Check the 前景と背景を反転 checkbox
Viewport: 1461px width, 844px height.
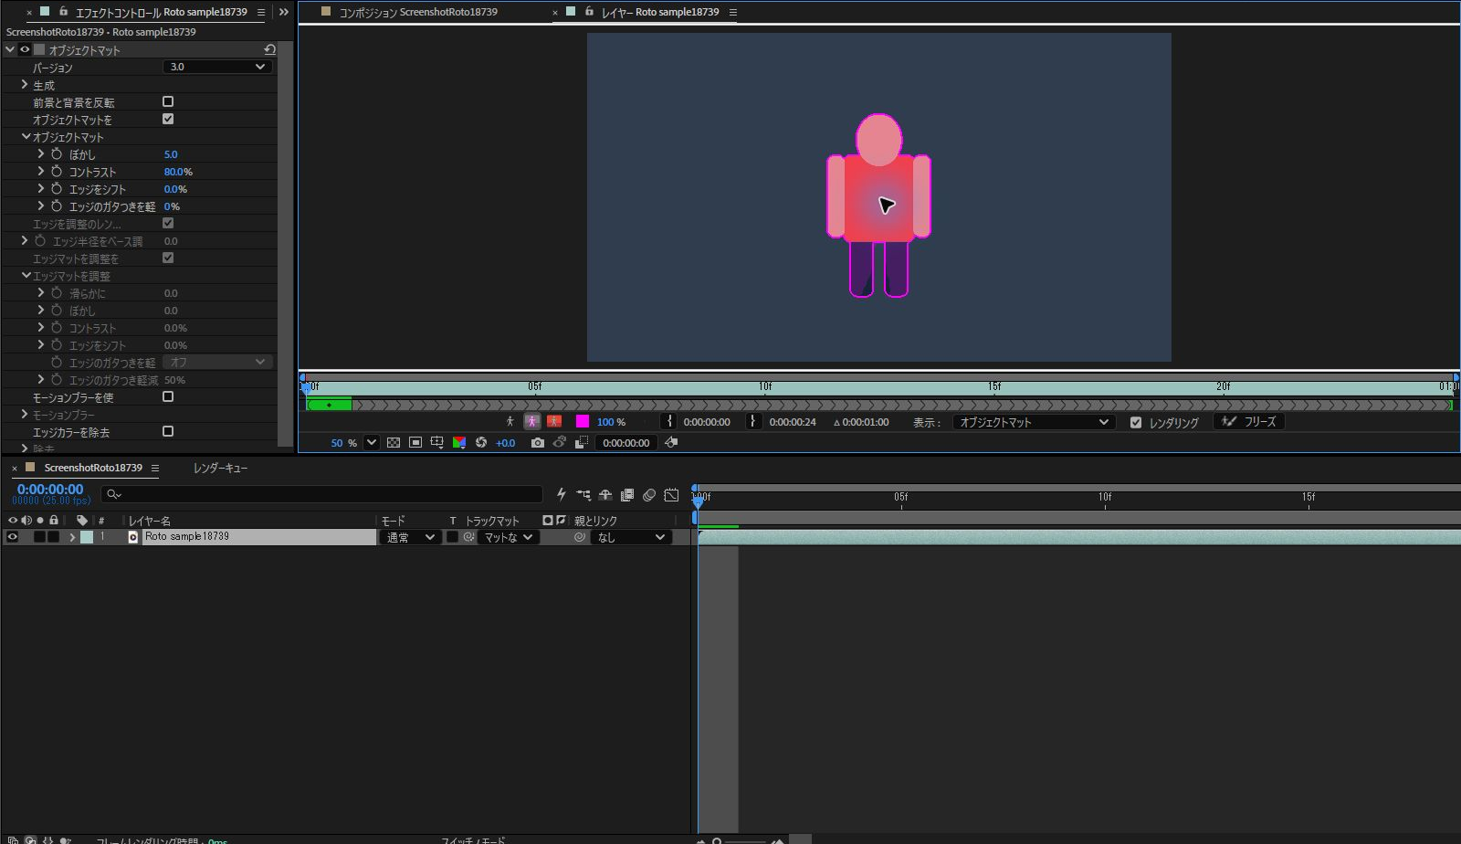pyautogui.click(x=168, y=101)
